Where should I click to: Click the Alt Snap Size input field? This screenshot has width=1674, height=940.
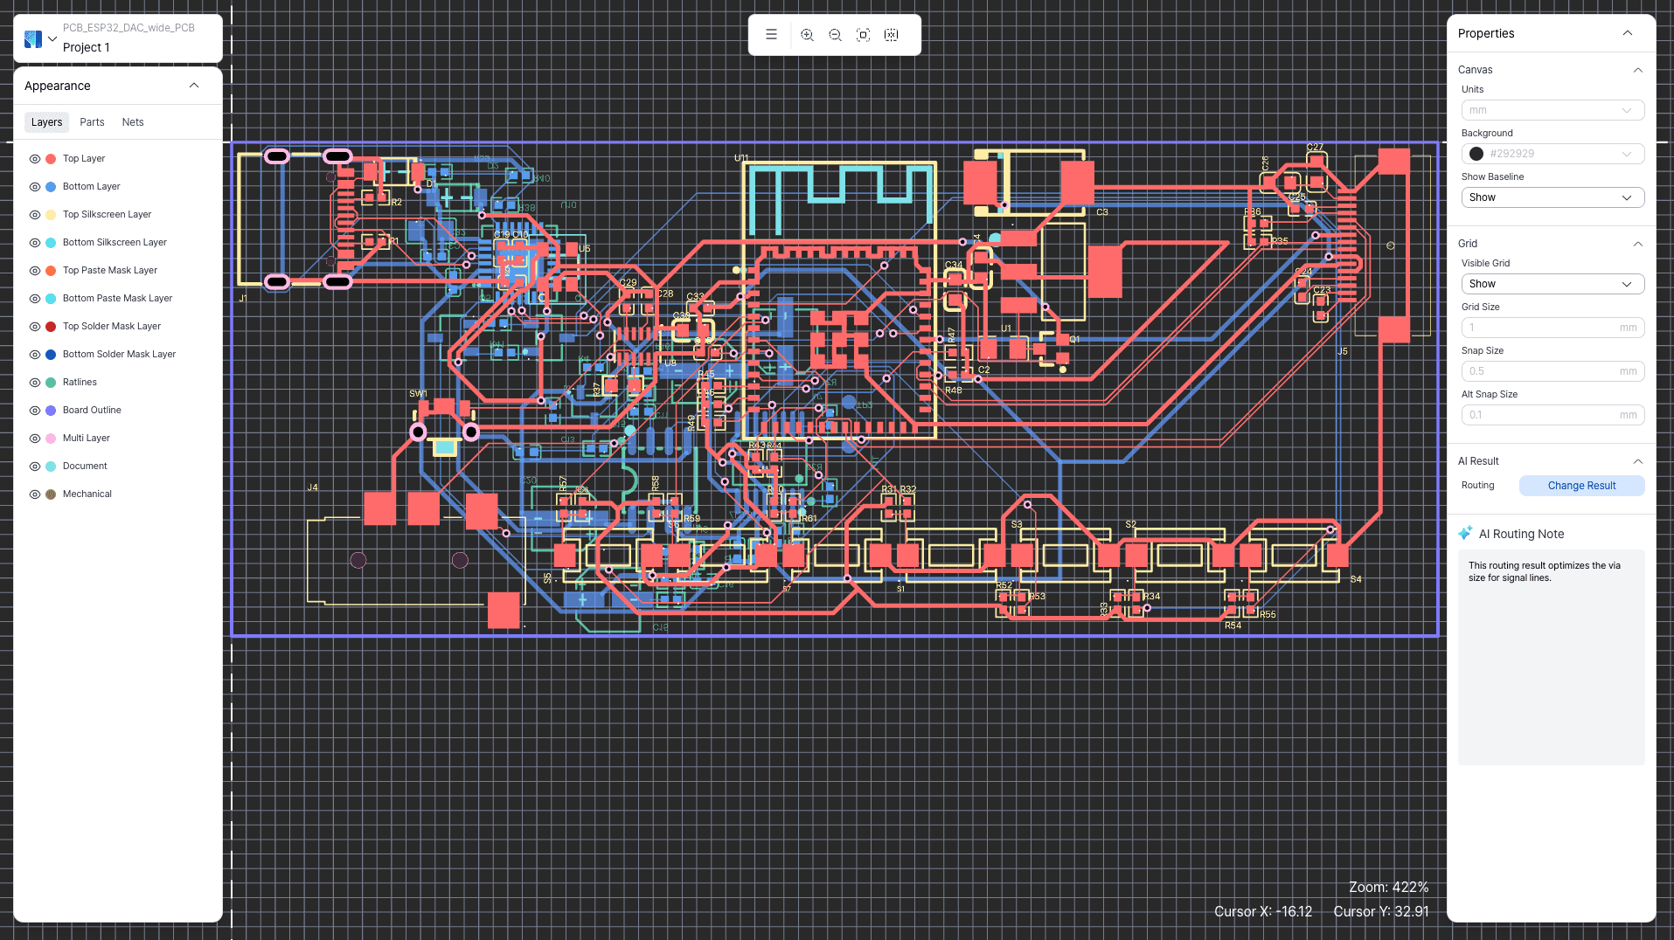[1552, 415]
